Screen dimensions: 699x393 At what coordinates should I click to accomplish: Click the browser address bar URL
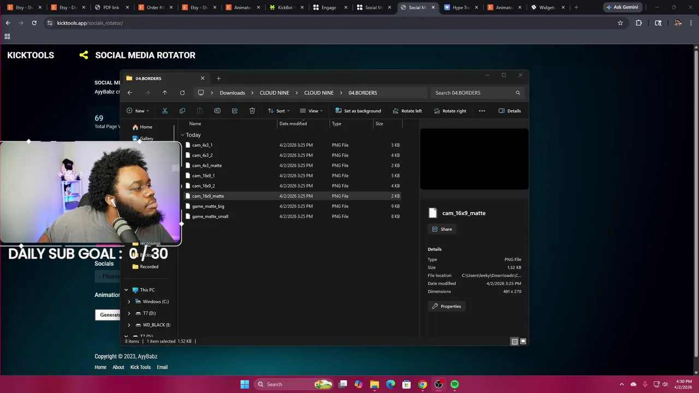pyautogui.click(x=90, y=23)
